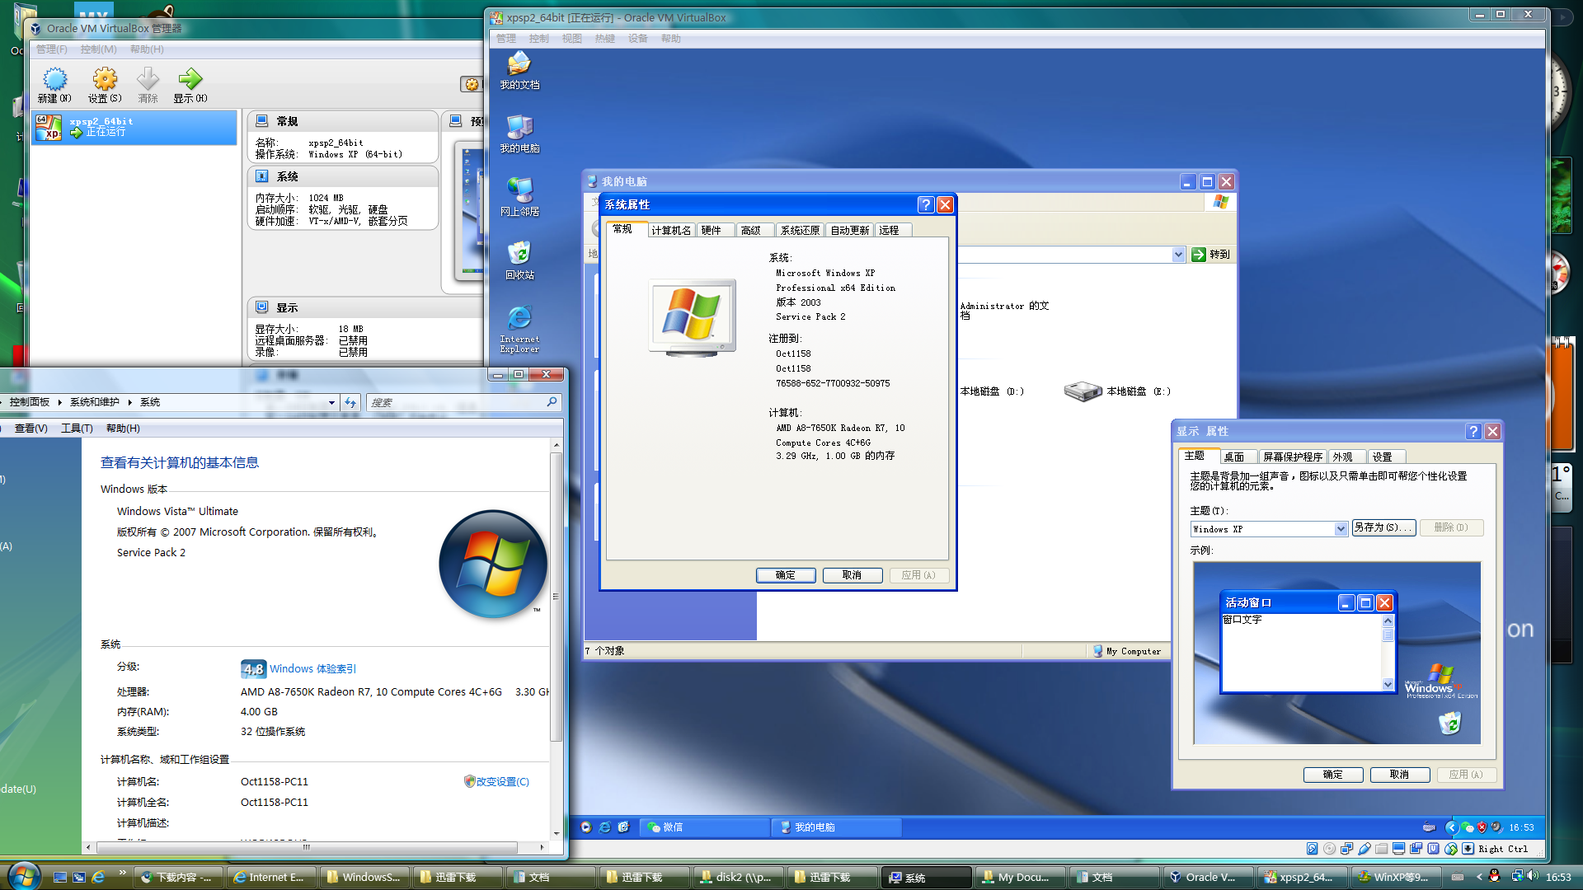Screen dimensions: 1583x890
Task: Switch to 计算机名 tab in 系统属性
Action: (671, 231)
